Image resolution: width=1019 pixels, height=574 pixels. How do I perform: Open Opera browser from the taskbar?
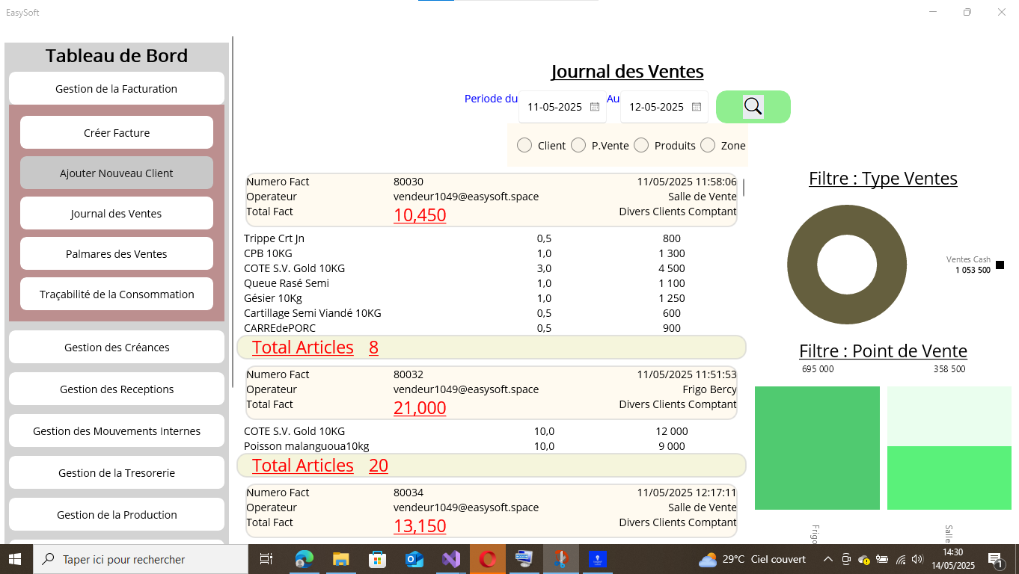coord(487,559)
